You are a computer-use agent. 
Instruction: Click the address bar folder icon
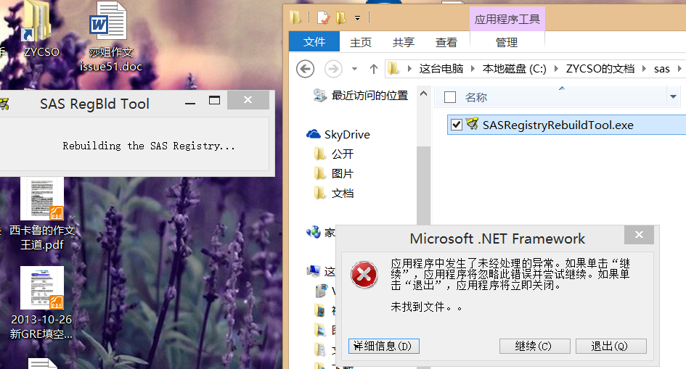393,69
